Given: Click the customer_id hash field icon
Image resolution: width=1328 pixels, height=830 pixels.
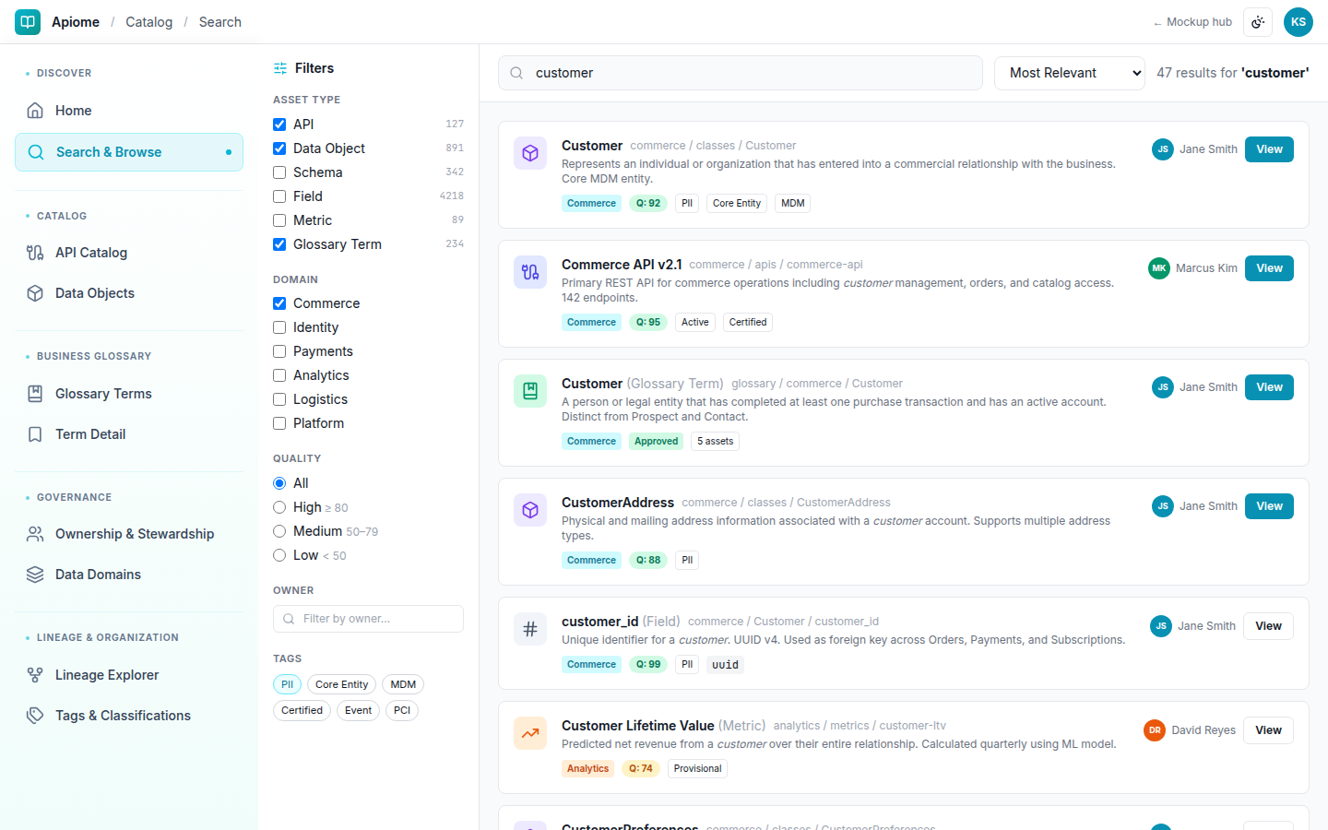Looking at the screenshot, I should point(530,629).
